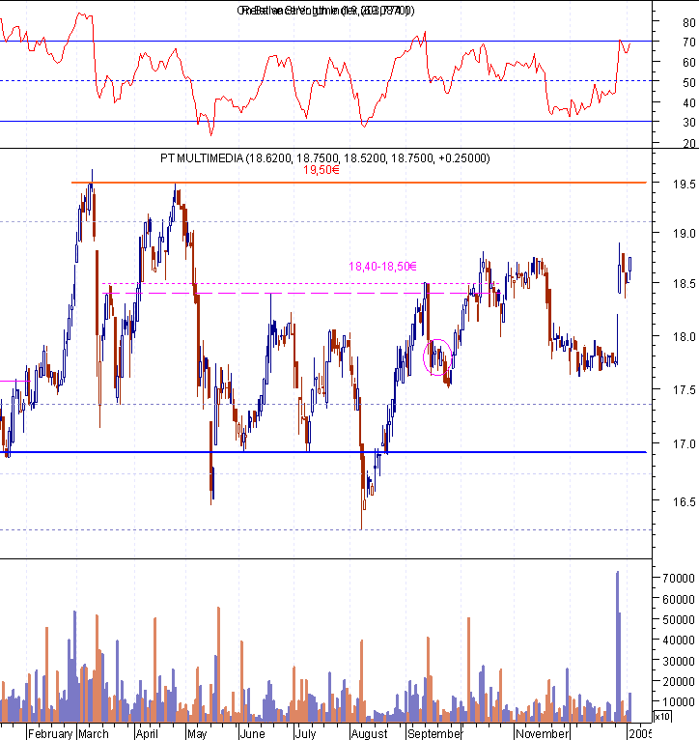This screenshot has width=699, height=740.
Task: Click the 17.5 price axis value
Action: (x=684, y=390)
